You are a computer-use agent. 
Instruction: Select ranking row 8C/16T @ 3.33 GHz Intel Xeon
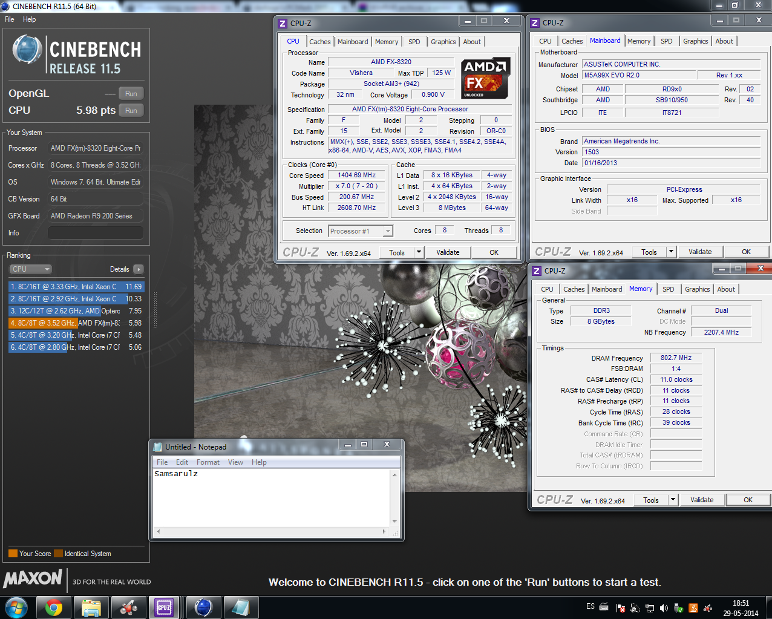[x=76, y=287]
